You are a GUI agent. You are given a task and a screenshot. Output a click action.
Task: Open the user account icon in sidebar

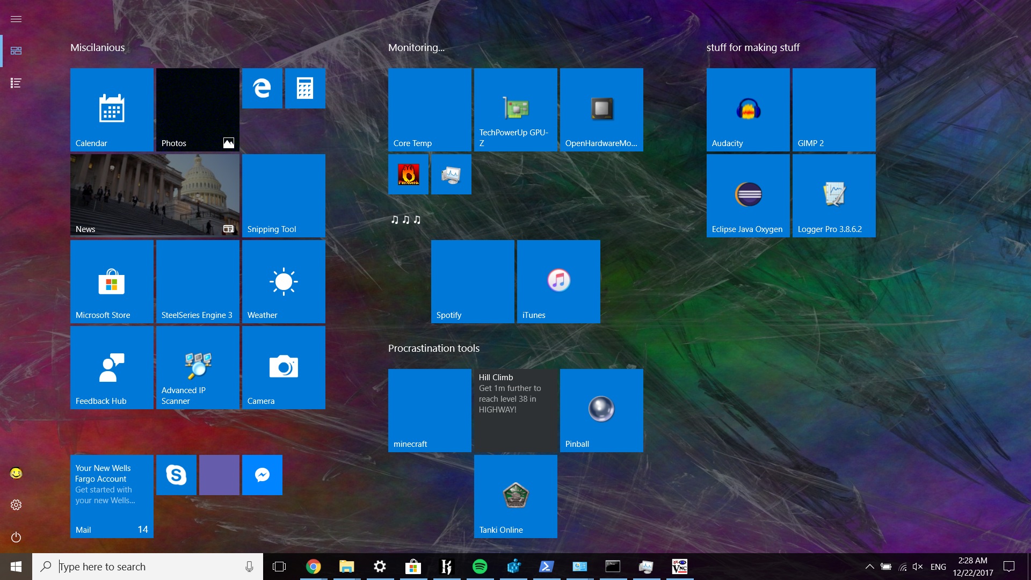(16, 474)
